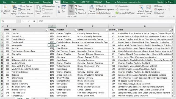
Task: Open the Year column filter dropdown
Action: 55,30
